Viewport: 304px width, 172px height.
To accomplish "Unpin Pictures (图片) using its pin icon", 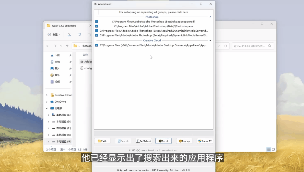I will click(x=70, y=69).
